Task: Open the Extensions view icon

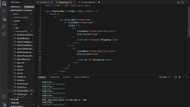Action: [4, 34]
